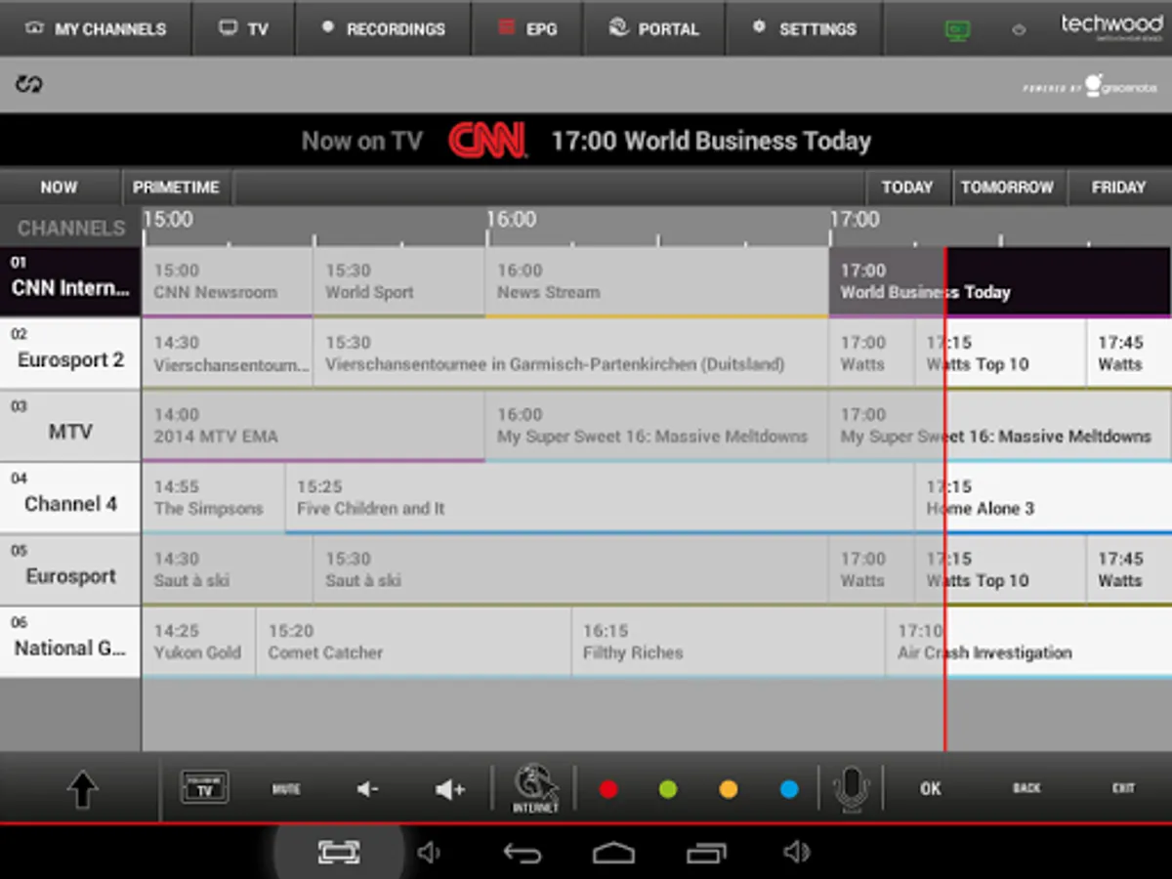This screenshot has width=1172, height=879.
Task: Select channel 05 Eurosport
Action: point(70,570)
